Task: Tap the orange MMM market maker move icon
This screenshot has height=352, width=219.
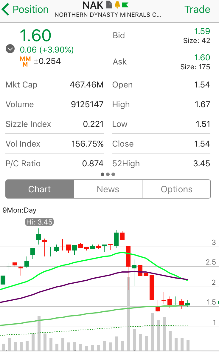Action: [x=25, y=62]
